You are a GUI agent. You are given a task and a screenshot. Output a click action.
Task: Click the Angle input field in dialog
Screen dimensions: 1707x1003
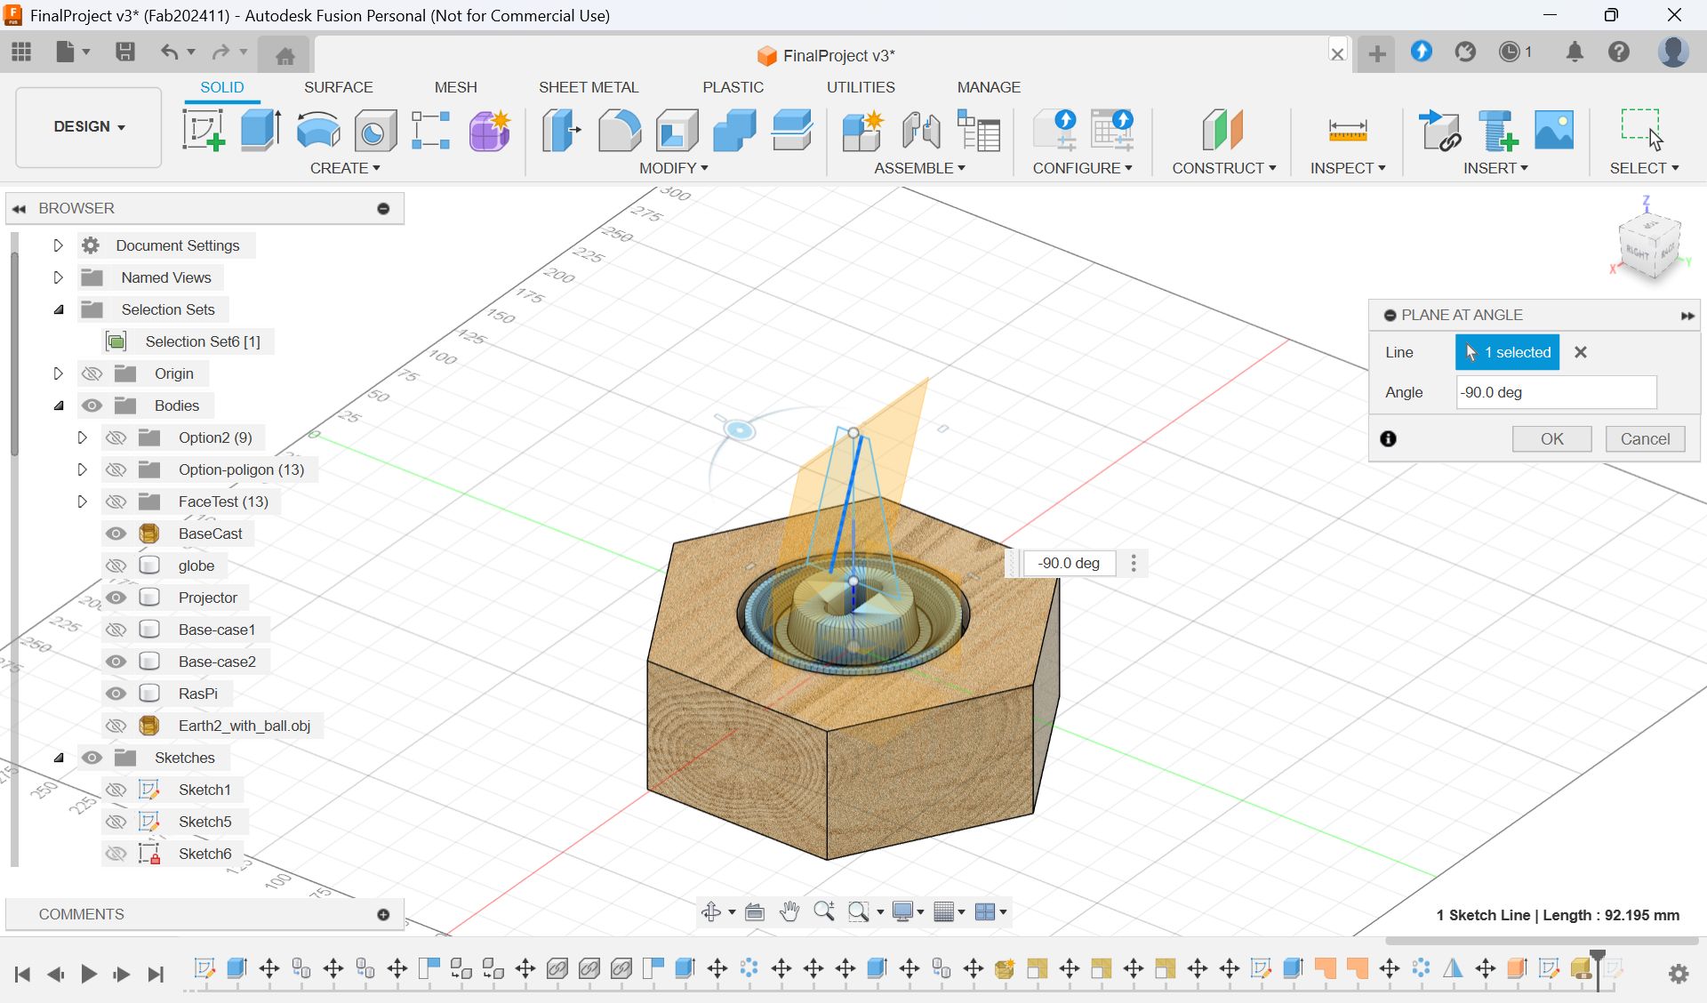[1556, 392]
